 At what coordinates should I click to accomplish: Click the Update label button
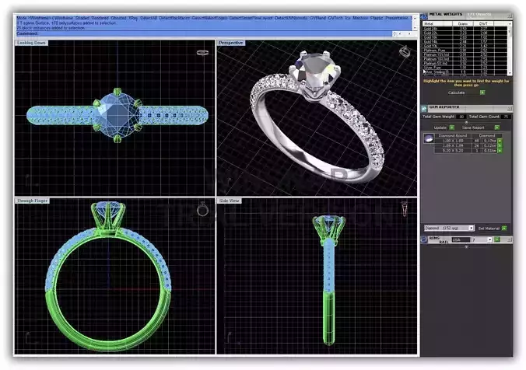[x=440, y=127]
